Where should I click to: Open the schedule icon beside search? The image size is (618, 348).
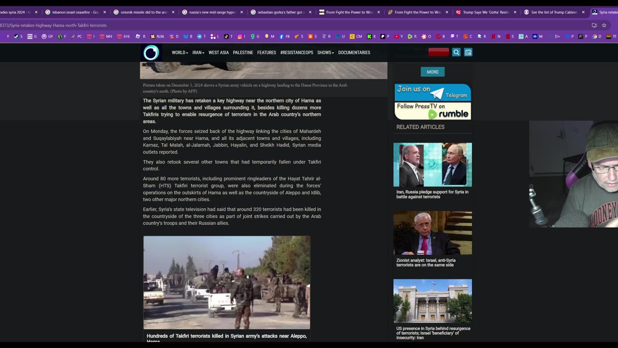click(468, 52)
